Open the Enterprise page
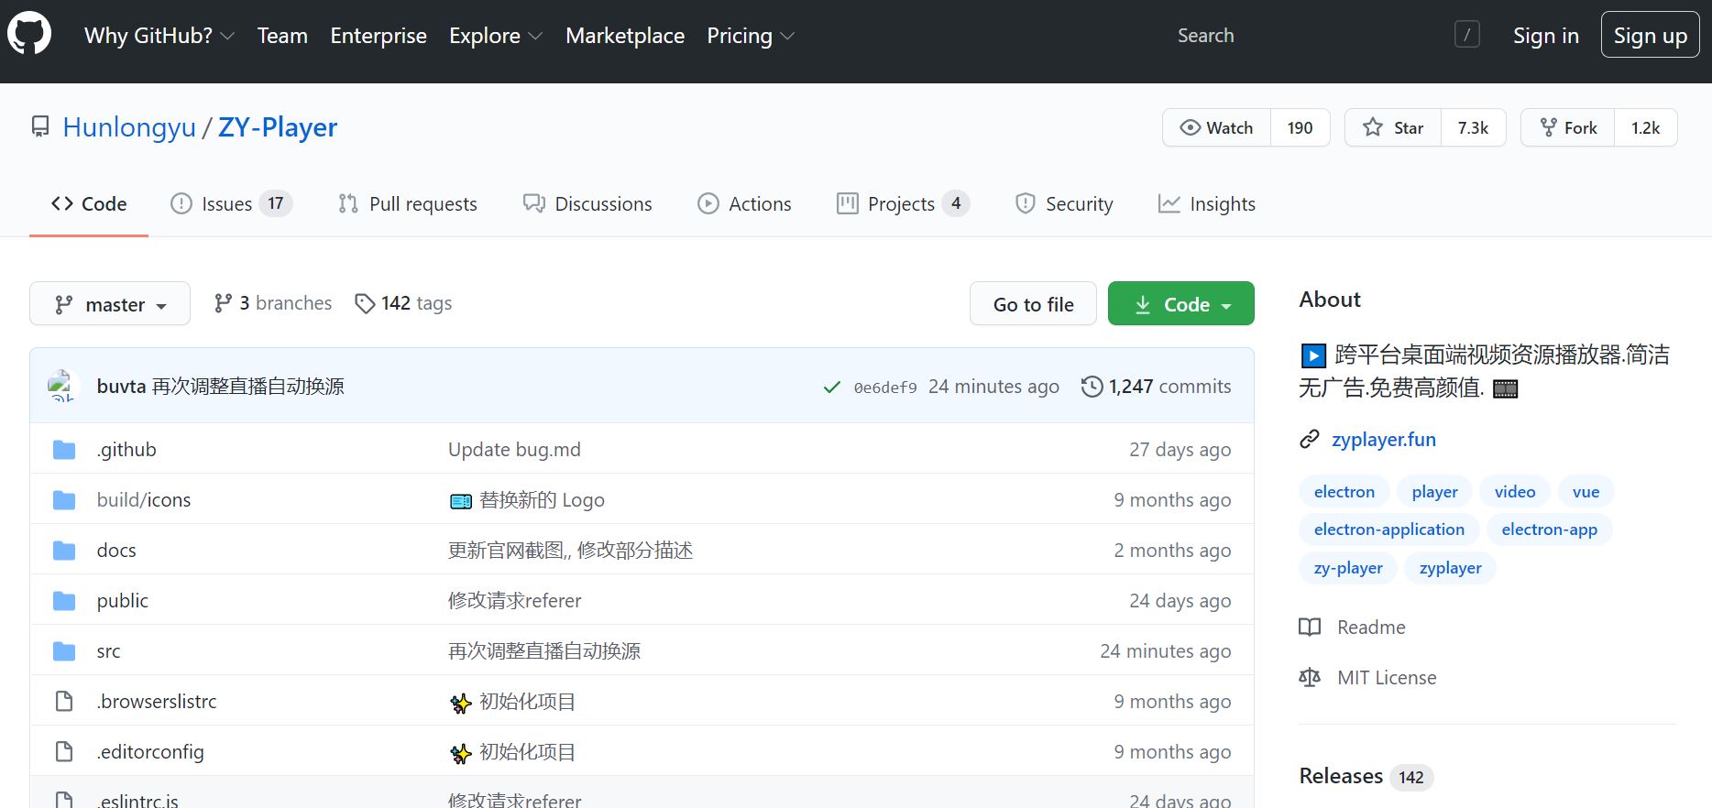Viewport: 1712px width, 808px height. pos(379,36)
